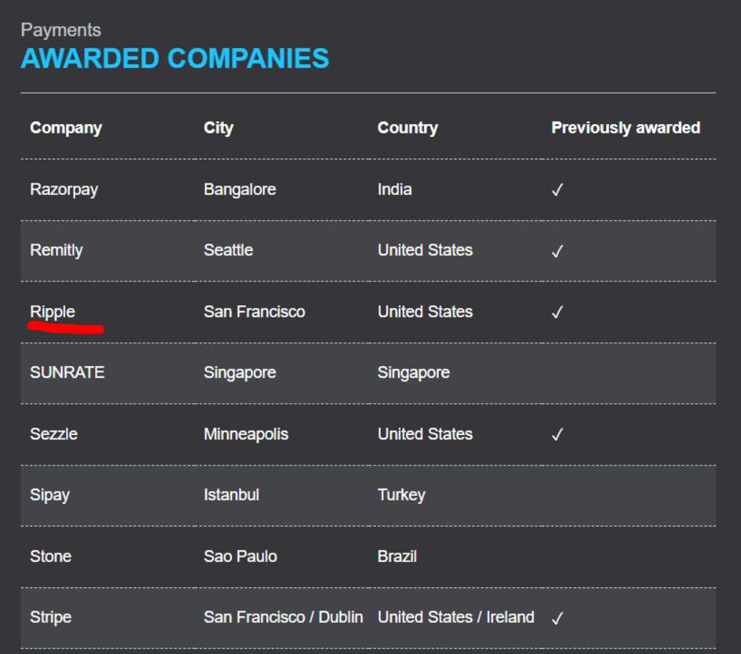Click Singapore in the City column

pos(239,373)
